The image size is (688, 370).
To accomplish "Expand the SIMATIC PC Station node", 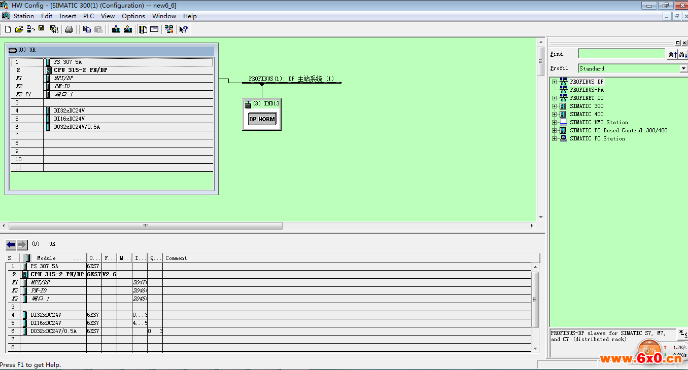I will click(555, 138).
